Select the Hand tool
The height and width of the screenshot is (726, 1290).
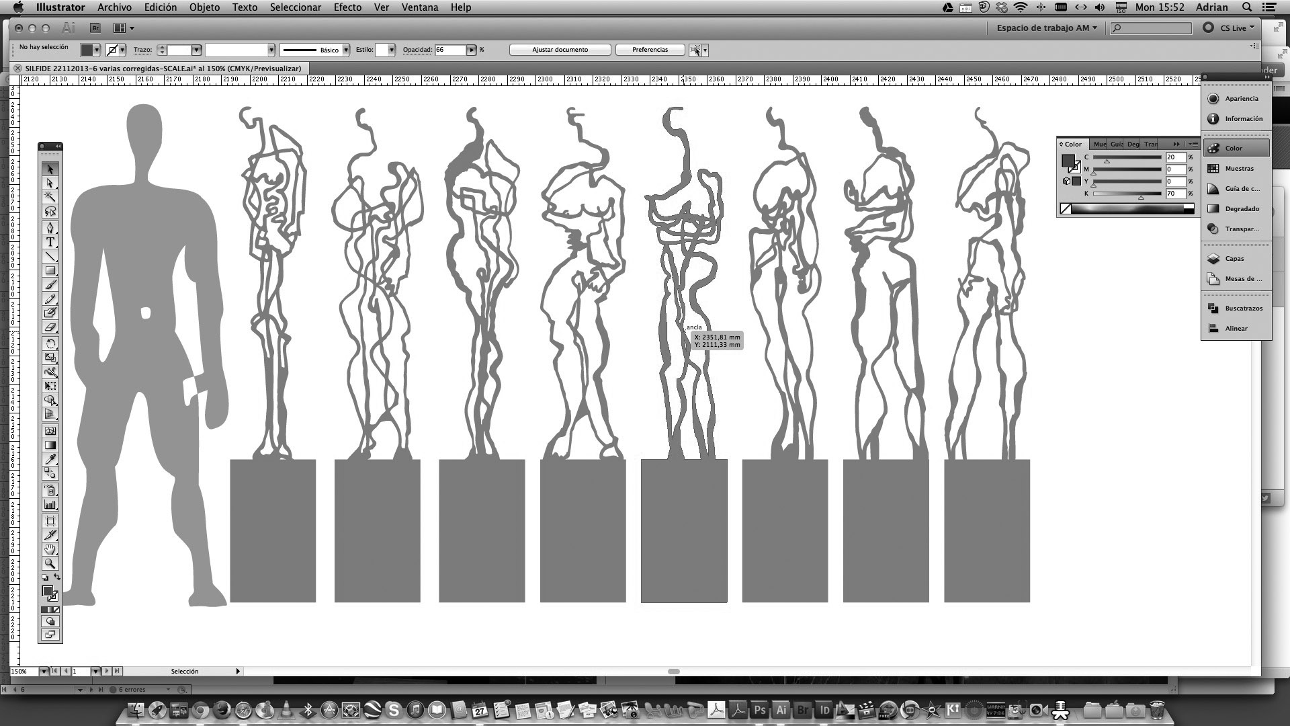[x=50, y=550]
